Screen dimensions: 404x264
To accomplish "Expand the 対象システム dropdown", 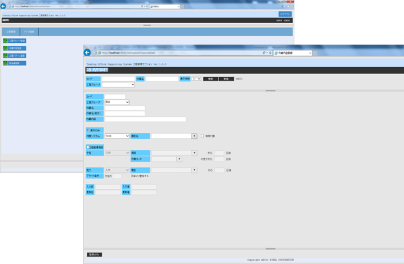I will pos(117,136).
